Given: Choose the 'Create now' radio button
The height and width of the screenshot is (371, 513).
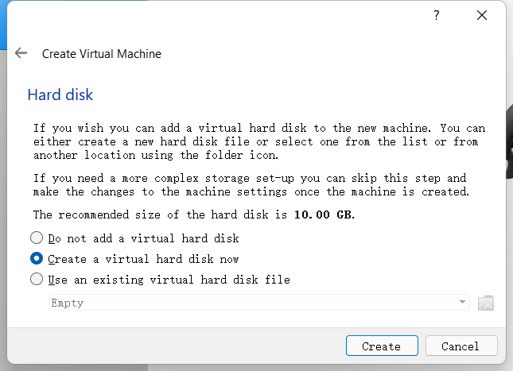Looking at the screenshot, I should 37,259.
